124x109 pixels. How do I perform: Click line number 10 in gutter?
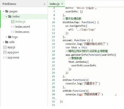tap(53, 22)
